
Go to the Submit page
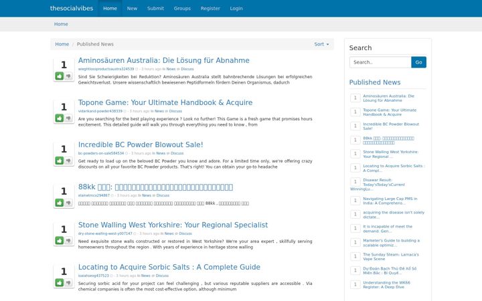pyautogui.click(x=155, y=8)
